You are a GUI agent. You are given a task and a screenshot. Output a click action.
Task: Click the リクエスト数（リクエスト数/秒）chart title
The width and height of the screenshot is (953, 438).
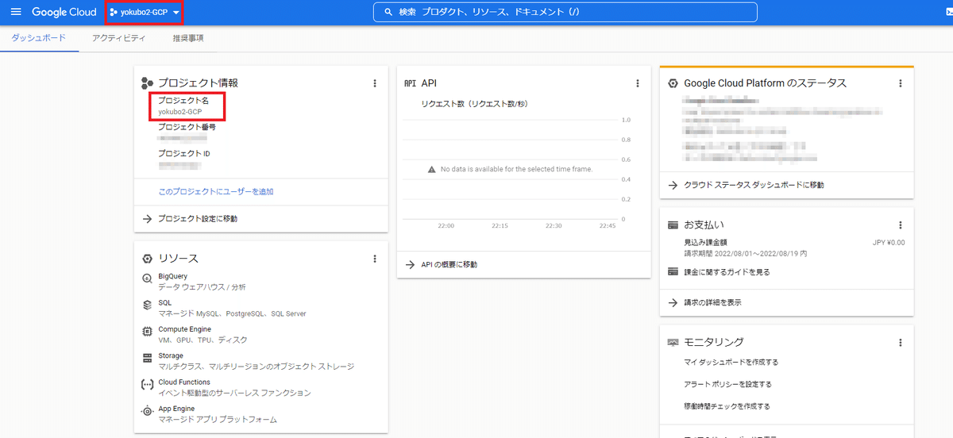click(x=475, y=104)
